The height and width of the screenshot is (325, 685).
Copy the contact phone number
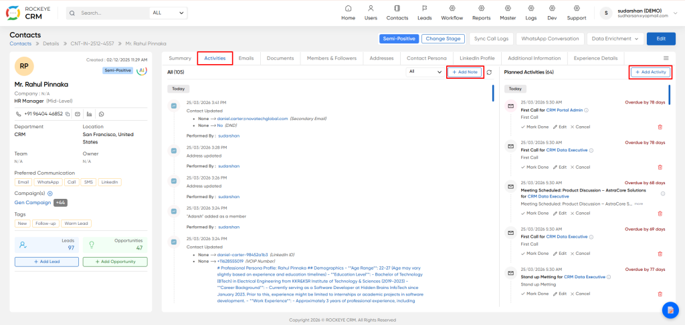[x=68, y=114]
